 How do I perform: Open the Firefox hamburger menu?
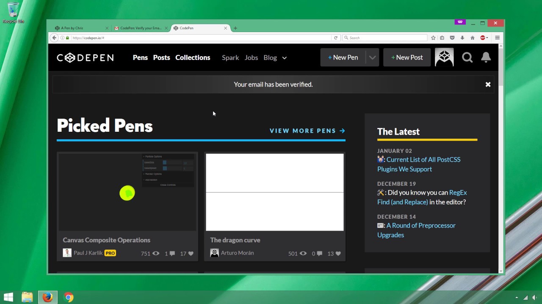pos(498,38)
